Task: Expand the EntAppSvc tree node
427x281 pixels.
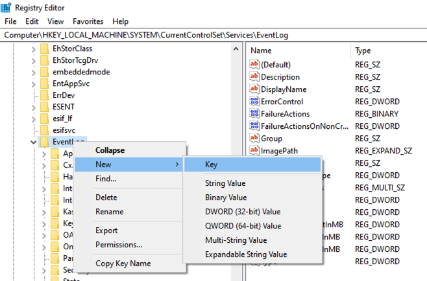Action: tap(33, 84)
